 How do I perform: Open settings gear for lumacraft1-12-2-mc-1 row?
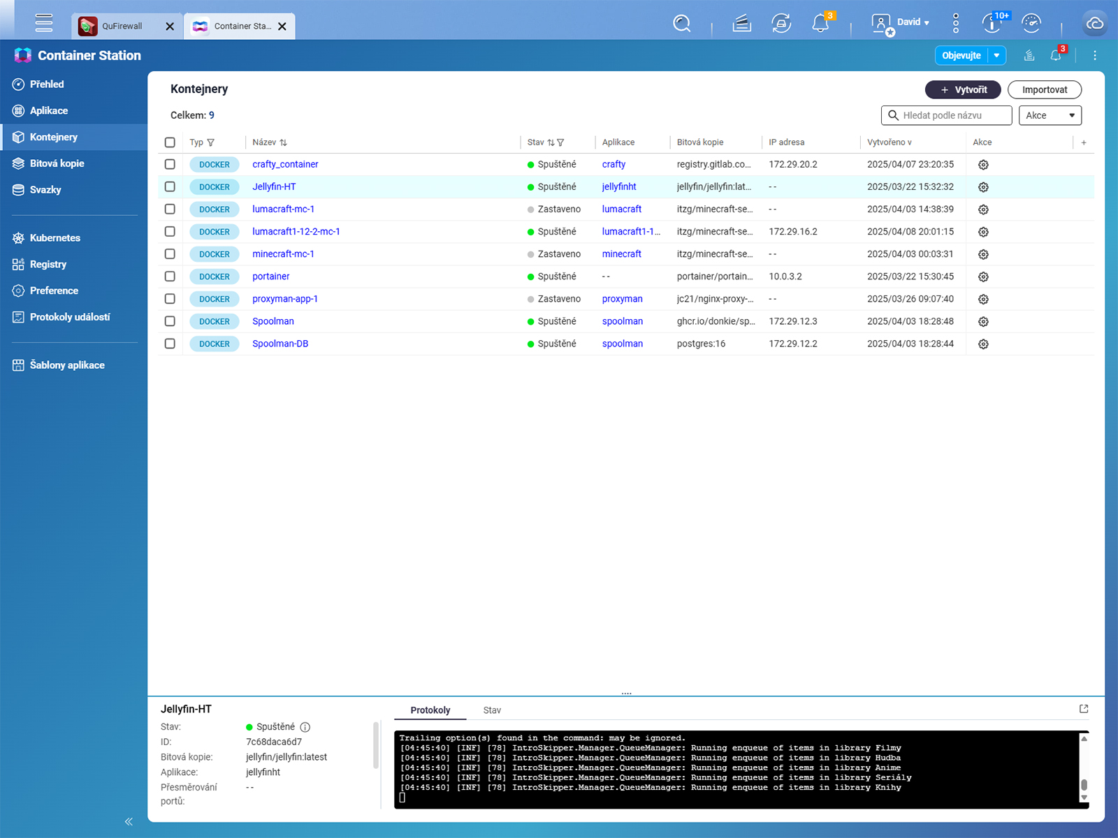coord(983,232)
